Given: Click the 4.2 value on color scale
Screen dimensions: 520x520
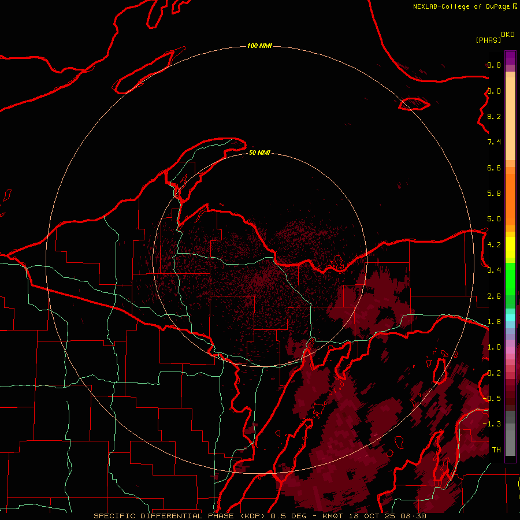Looking at the screenshot, I should (x=494, y=245).
